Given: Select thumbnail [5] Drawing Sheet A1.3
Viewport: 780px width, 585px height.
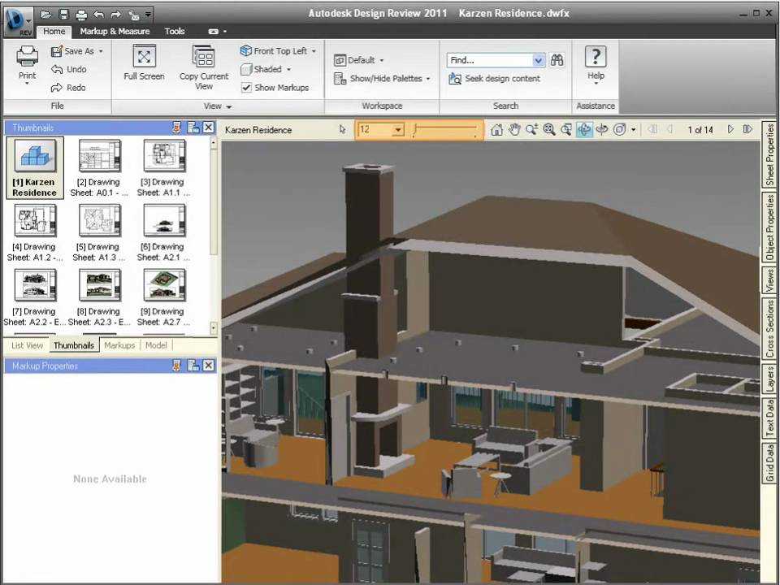Looking at the screenshot, I should point(99,233).
